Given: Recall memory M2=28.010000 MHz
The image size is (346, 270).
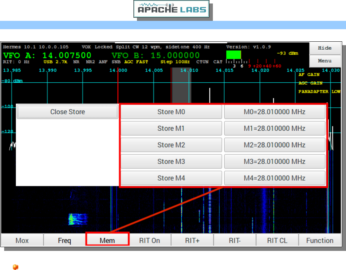Looking at the screenshot, I should (x=275, y=145).
